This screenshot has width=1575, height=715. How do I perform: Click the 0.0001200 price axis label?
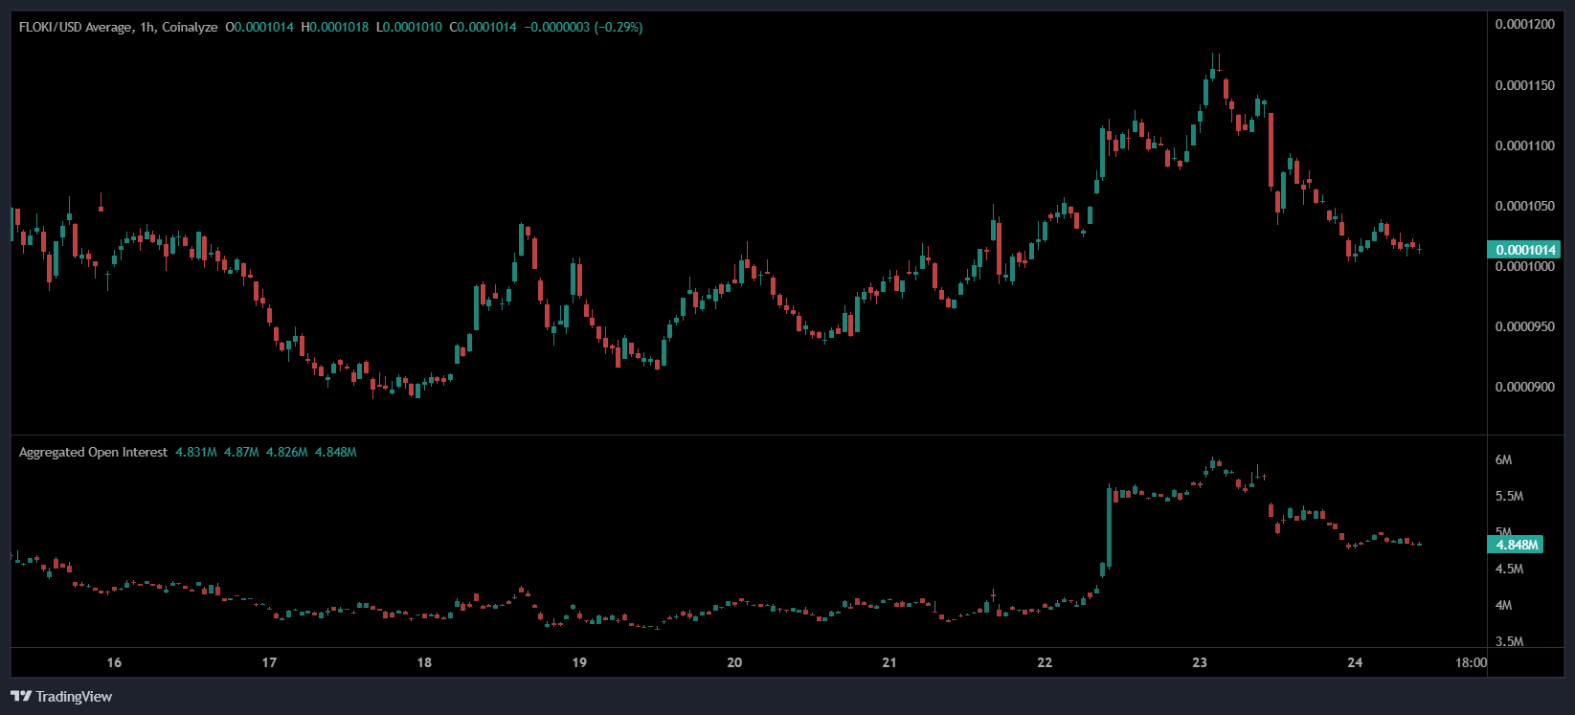[1524, 24]
